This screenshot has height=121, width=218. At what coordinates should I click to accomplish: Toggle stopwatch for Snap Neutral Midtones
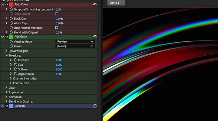(x=11, y=28)
